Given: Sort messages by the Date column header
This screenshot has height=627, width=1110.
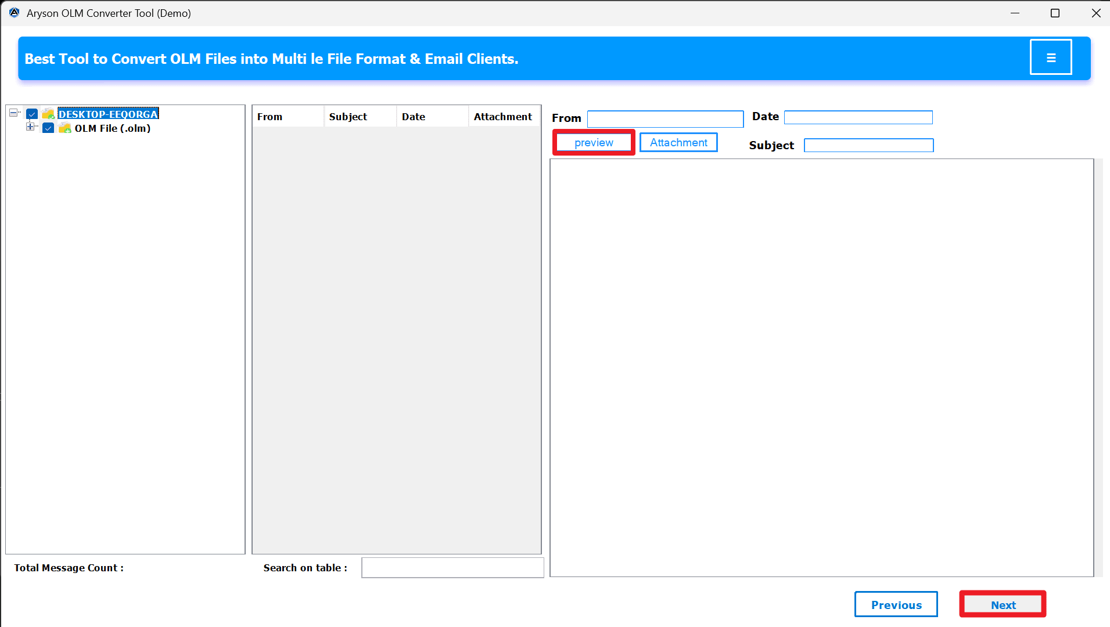Looking at the screenshot, I should (413, 116).
